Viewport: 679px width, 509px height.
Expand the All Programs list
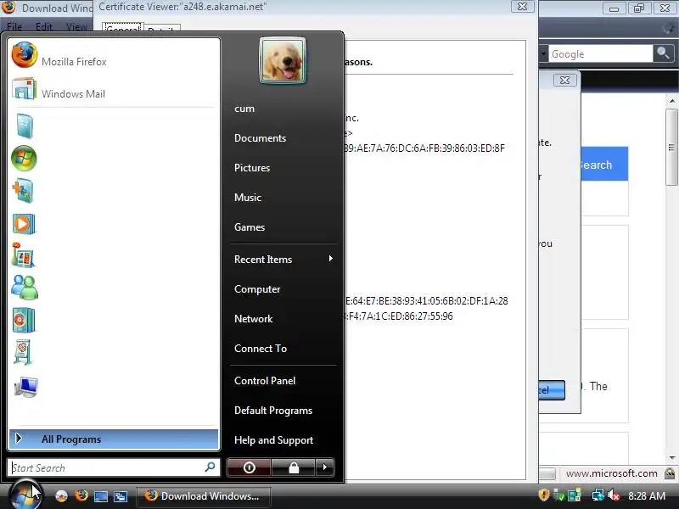pos(114,439)
